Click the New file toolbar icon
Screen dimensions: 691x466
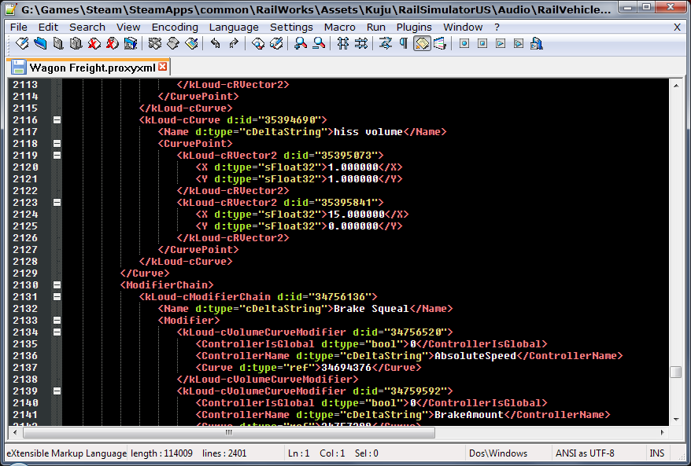tap(22, 43)
